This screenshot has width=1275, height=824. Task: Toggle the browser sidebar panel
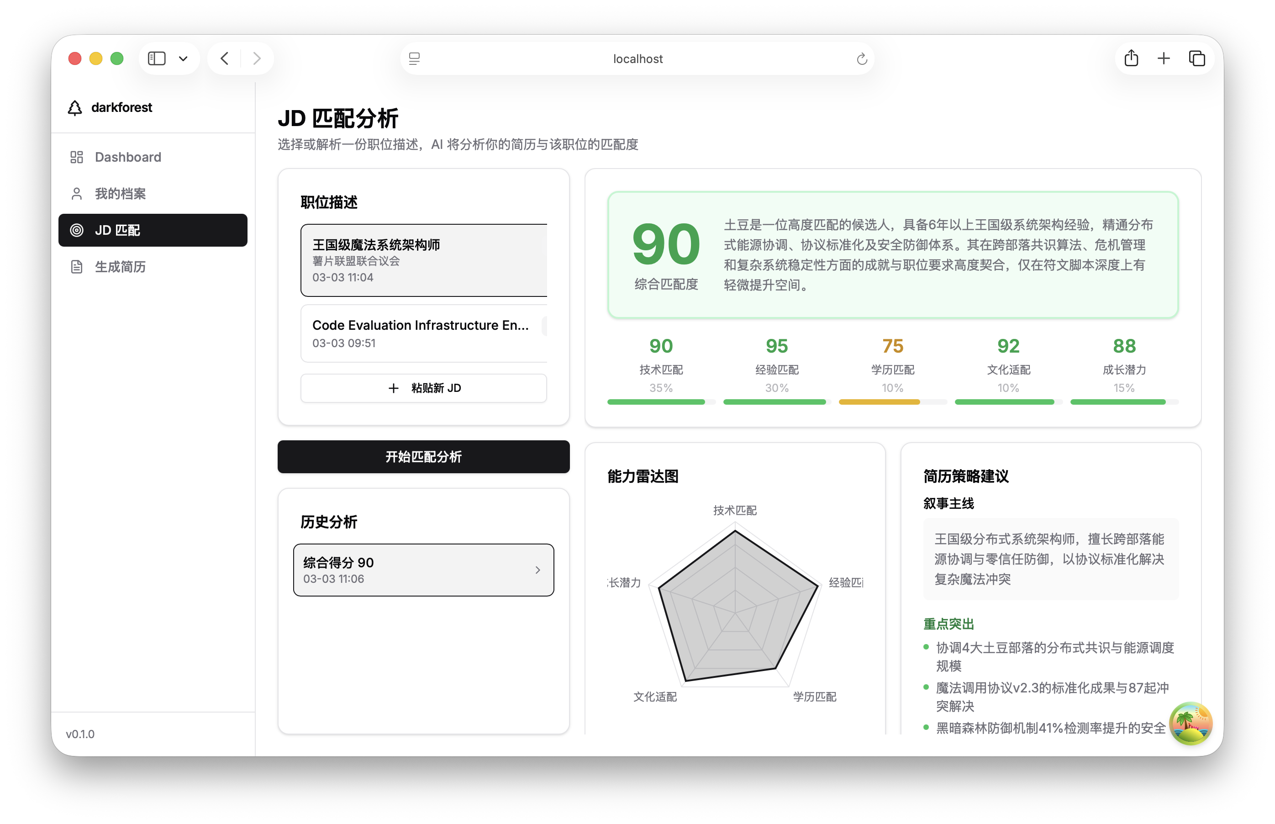[x=156, y=58]
